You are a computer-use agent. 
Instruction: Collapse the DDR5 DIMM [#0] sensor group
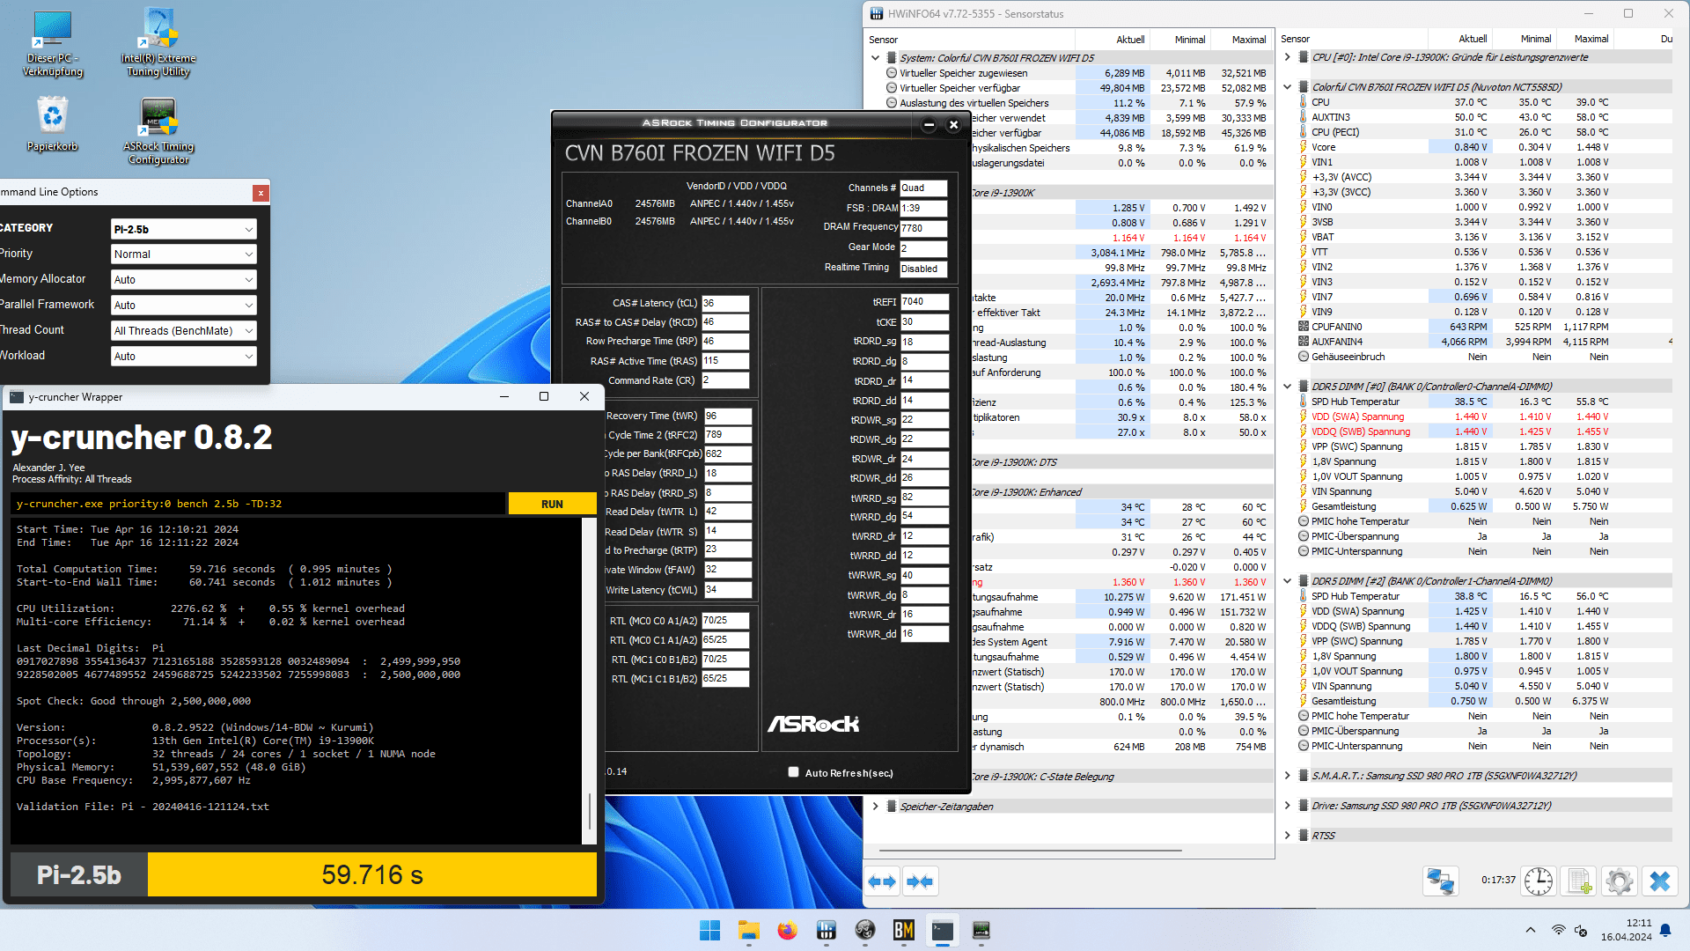1287,387
